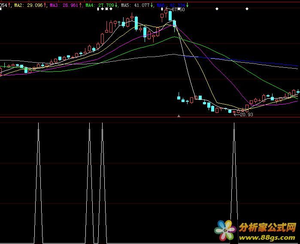Click the blue MA6 indicator label
300x244 pixels.
click(x=170, y=5)
